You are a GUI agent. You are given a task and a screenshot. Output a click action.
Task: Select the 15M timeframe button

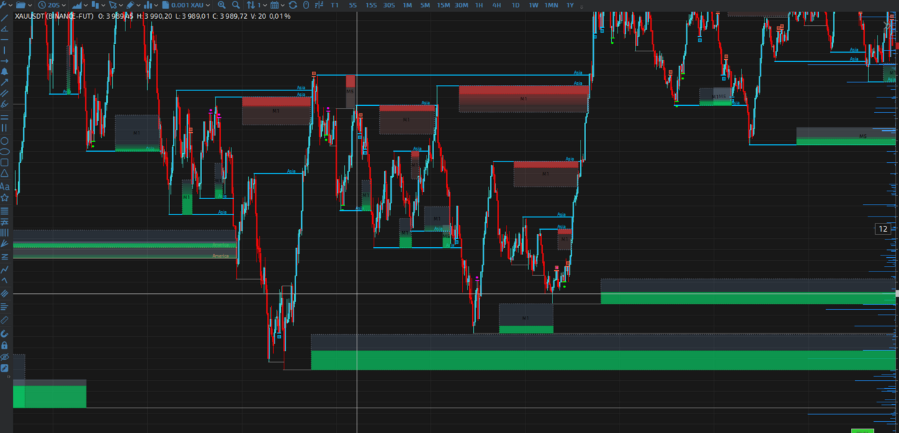click(443, 5)
